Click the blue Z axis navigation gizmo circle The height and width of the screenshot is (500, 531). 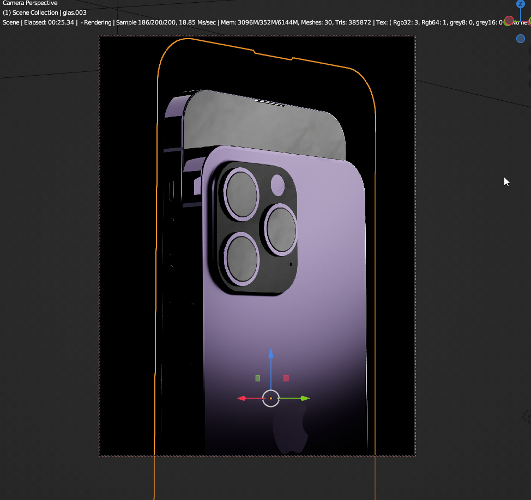coord(521,4)
